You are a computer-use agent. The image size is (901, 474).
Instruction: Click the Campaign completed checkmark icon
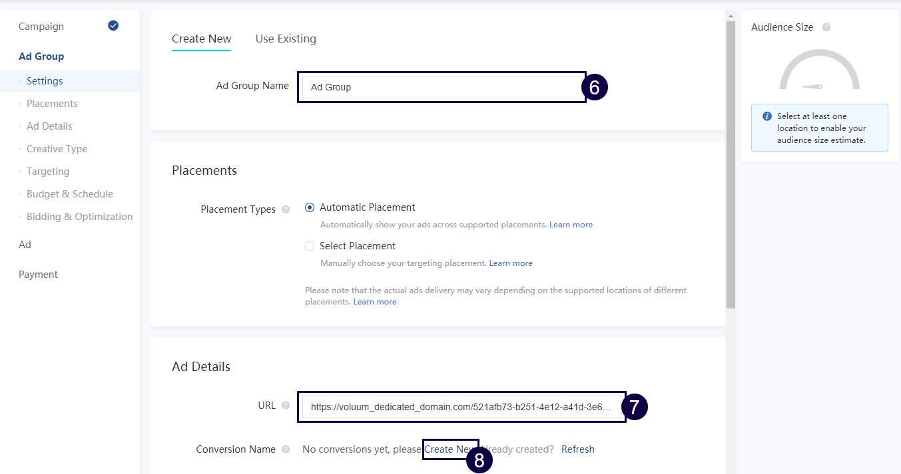(113, 26)
